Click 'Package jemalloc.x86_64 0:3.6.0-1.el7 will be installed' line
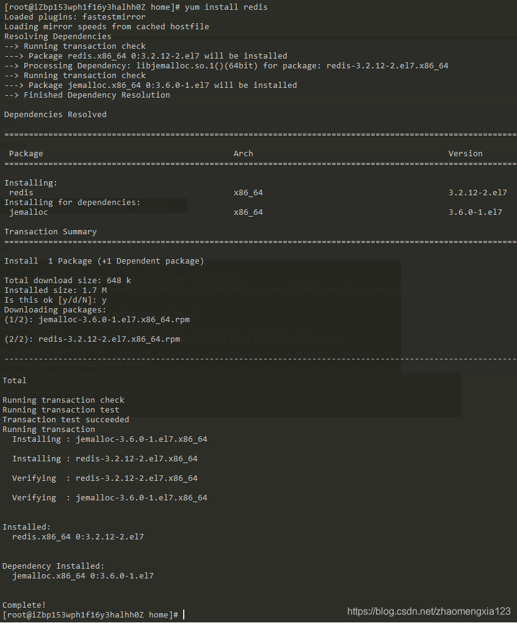Image resolution: width=517 pixels, height=623 pixels. coord(151,85)
